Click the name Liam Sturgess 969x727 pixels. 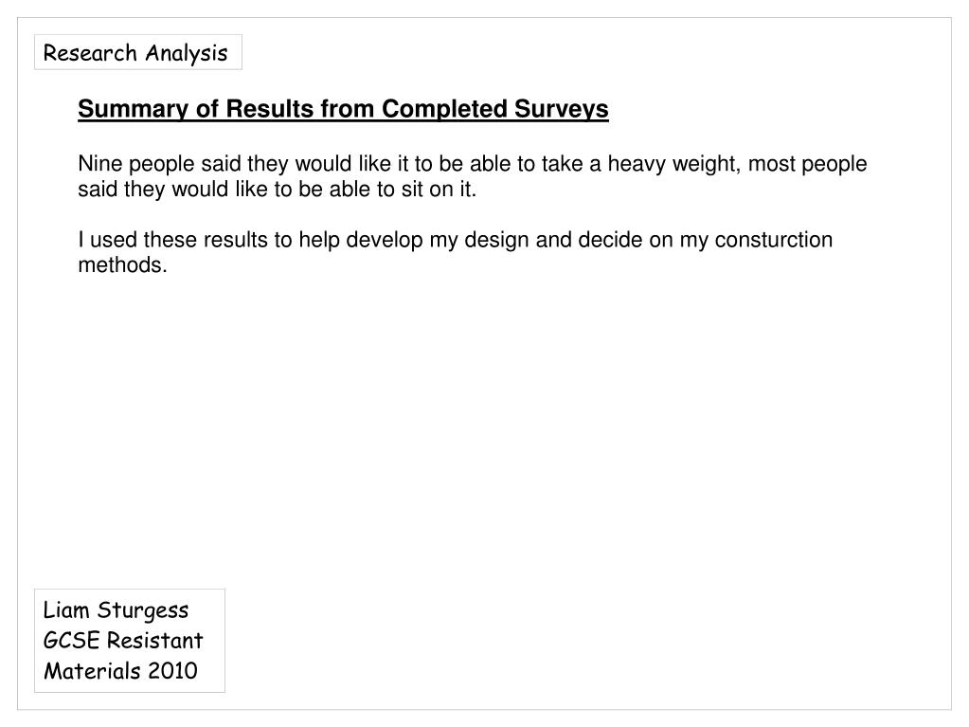(x=116, y=610)
